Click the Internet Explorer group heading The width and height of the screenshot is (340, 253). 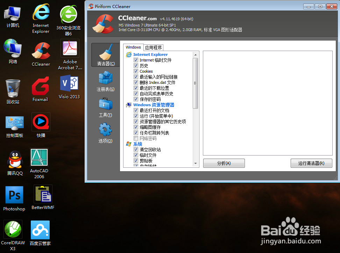click(150, 55)
